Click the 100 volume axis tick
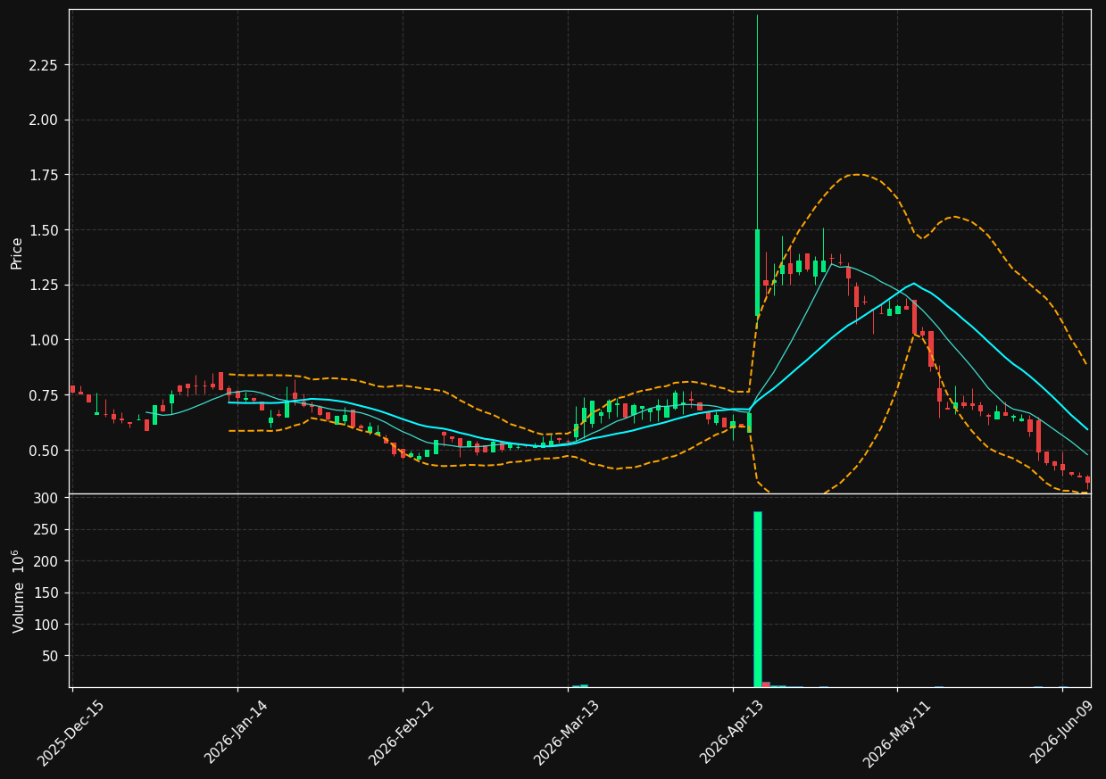Image resolution: width=1106 pixels, height=779 pixels. (x=48, y=625)
